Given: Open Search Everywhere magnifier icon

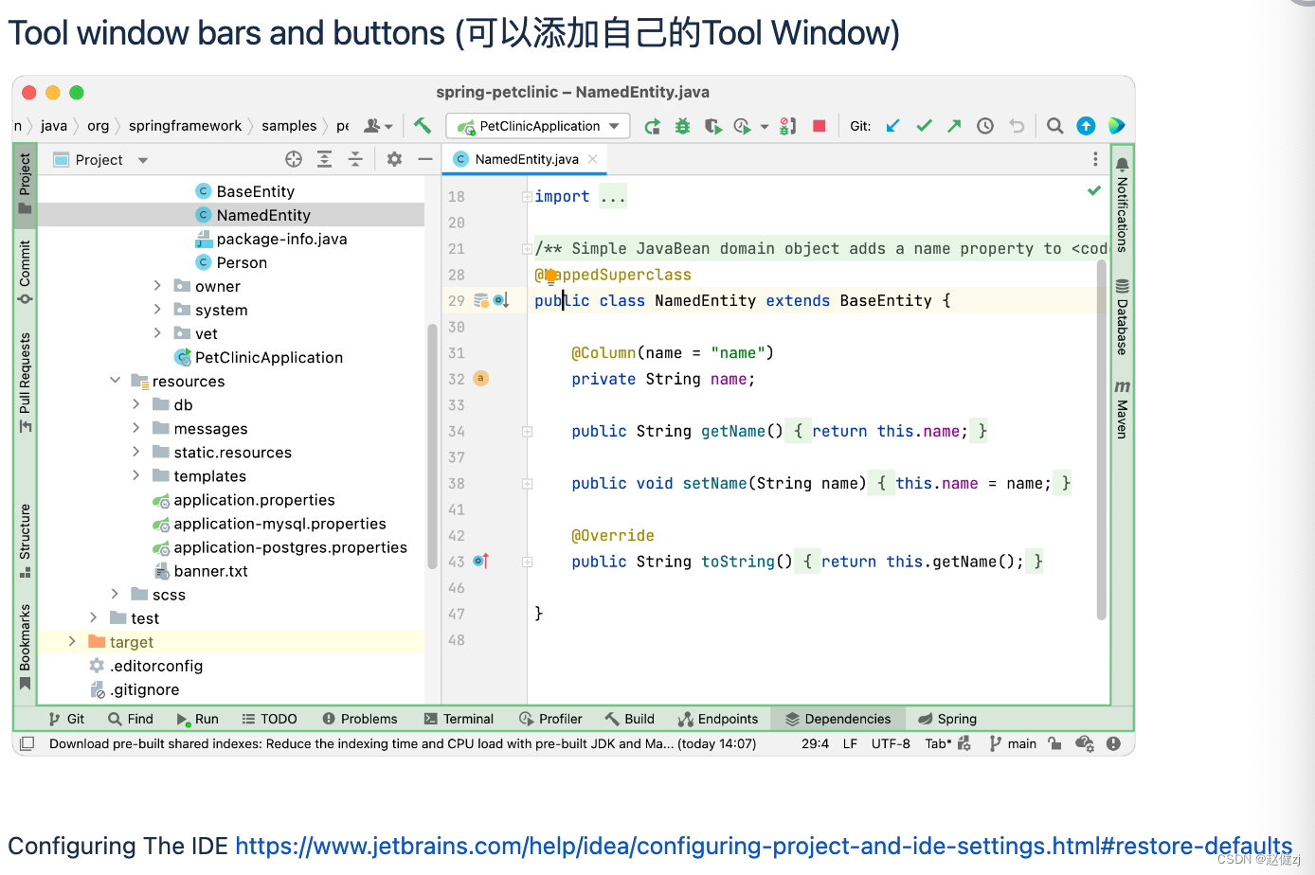Looking at the screenshot, I should [x=1054, y=126].
